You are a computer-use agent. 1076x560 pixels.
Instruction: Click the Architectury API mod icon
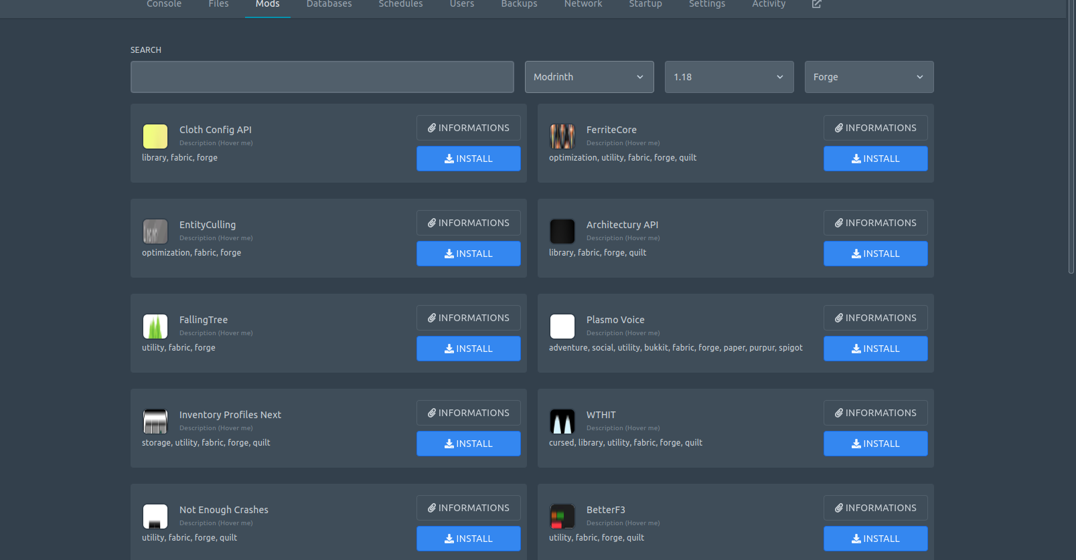click(562, 231)
